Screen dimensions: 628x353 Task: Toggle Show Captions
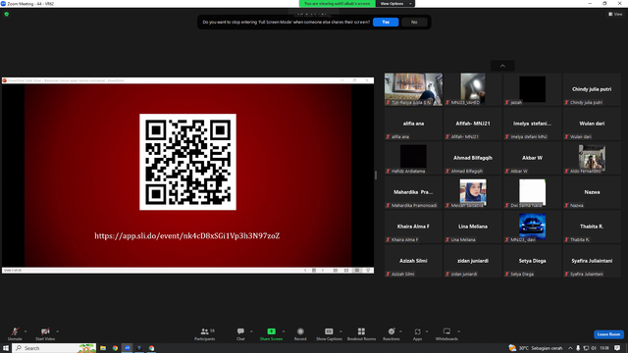click(x=329, y=333)
